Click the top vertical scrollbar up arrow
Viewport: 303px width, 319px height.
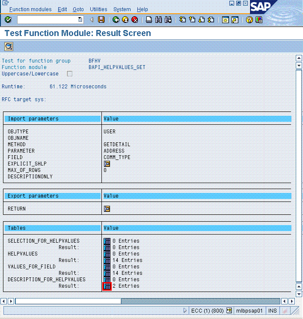tap(299, 58)
